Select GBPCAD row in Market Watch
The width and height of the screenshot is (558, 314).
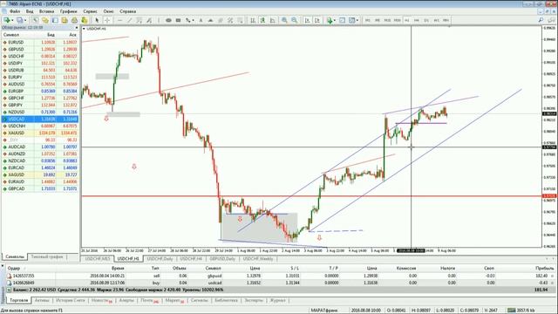pyautogui.click(x=40, y=188)
